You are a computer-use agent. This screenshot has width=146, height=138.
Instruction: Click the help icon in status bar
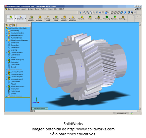pyautogui.click(x=132, y=113)
